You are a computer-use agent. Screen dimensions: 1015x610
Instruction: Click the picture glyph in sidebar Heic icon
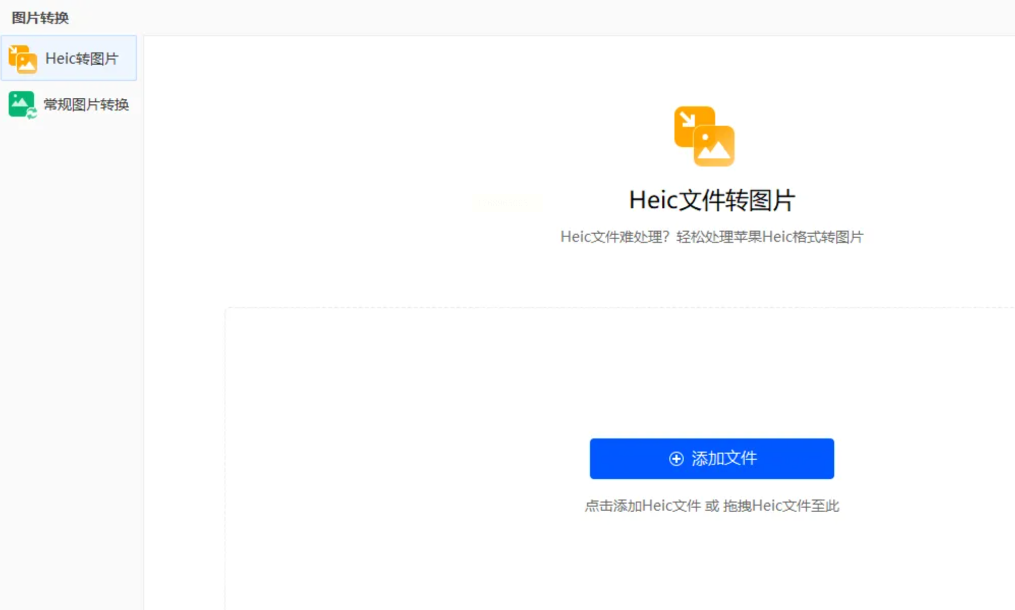point(27,64)
